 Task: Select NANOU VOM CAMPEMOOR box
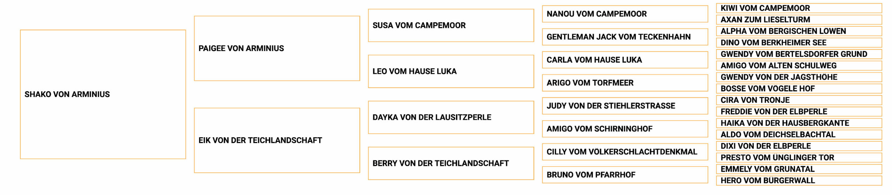click(x=625, y=14)
